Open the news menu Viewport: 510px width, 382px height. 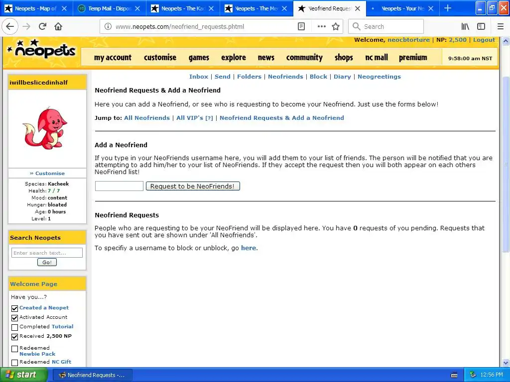266,58
